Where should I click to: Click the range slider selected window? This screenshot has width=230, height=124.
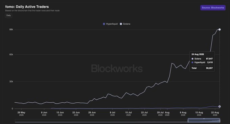(x=204, y=121)
